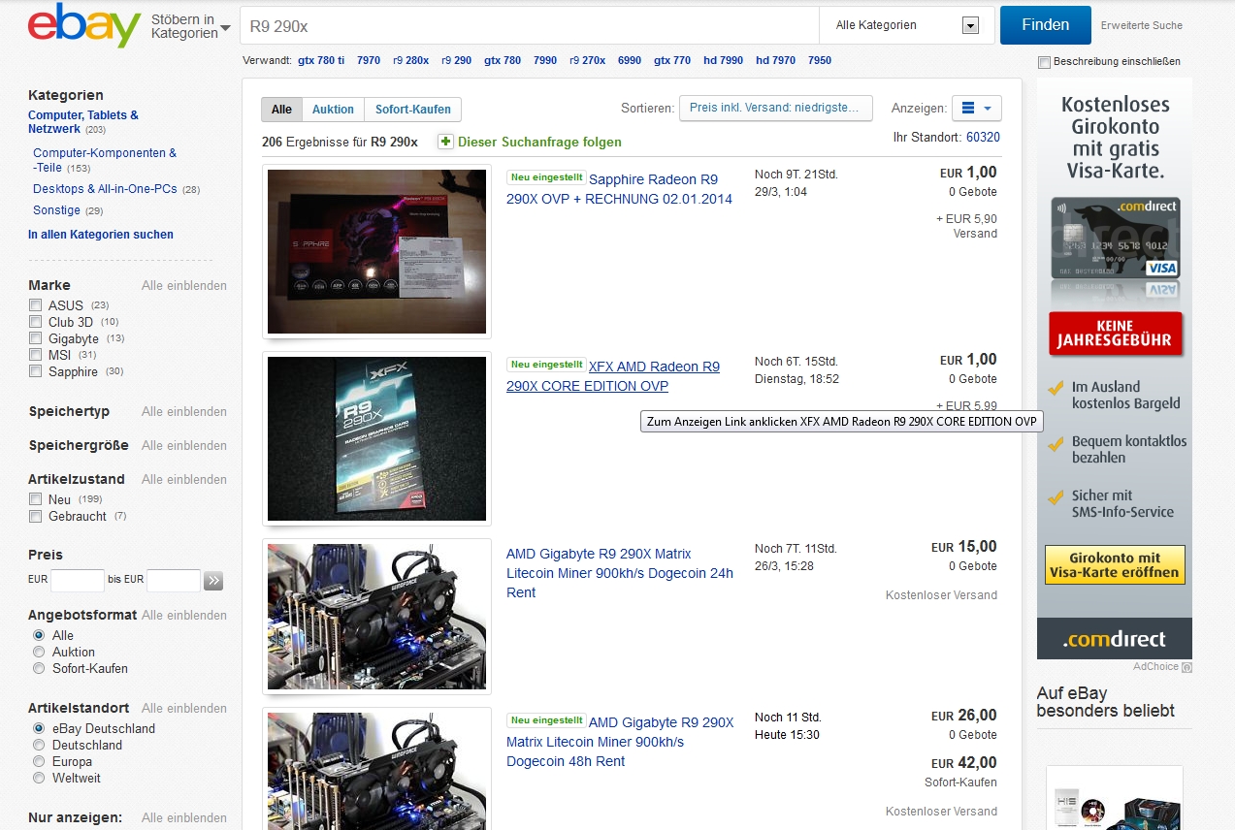
Task: Open Gigabyte R9 290X 24h Rent listing
Action: [x=620, y=573]
